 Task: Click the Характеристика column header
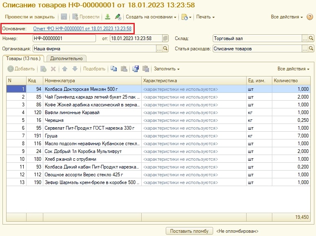pyautogui.click(x=194, y=81)
